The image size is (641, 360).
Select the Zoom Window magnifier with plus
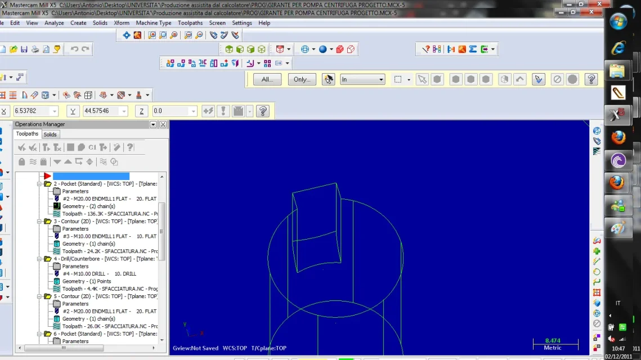(151, 35)
